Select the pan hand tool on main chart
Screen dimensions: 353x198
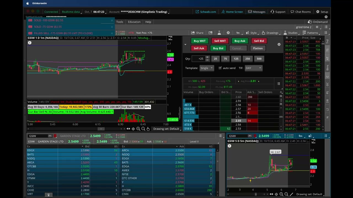tap(148, 129)
